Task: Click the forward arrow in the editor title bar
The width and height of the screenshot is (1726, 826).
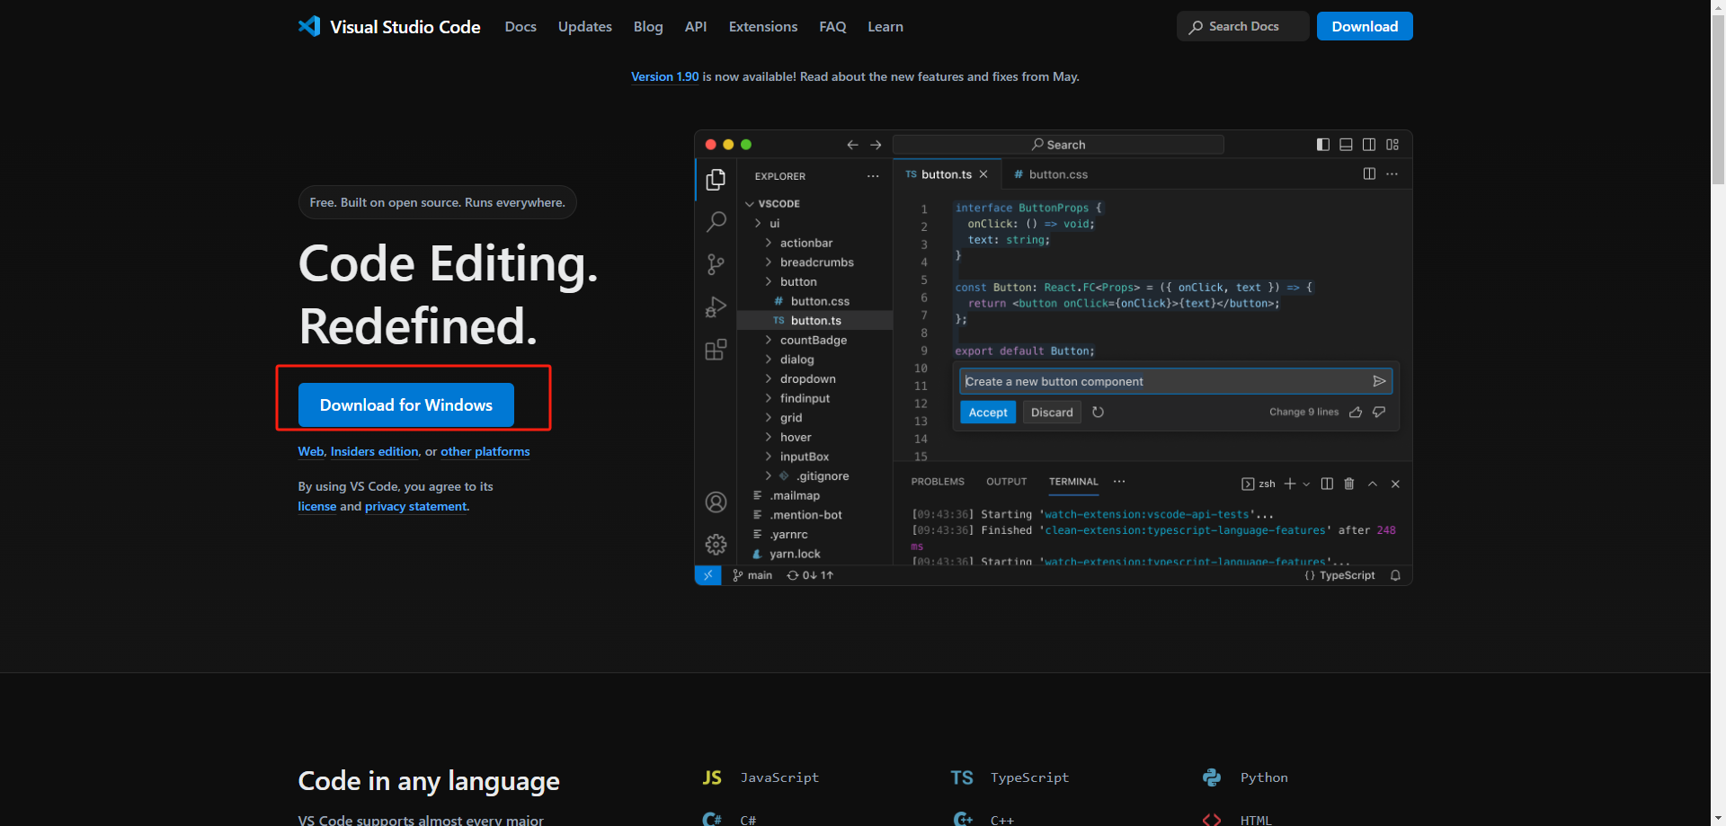Action: tap(876, 145)
